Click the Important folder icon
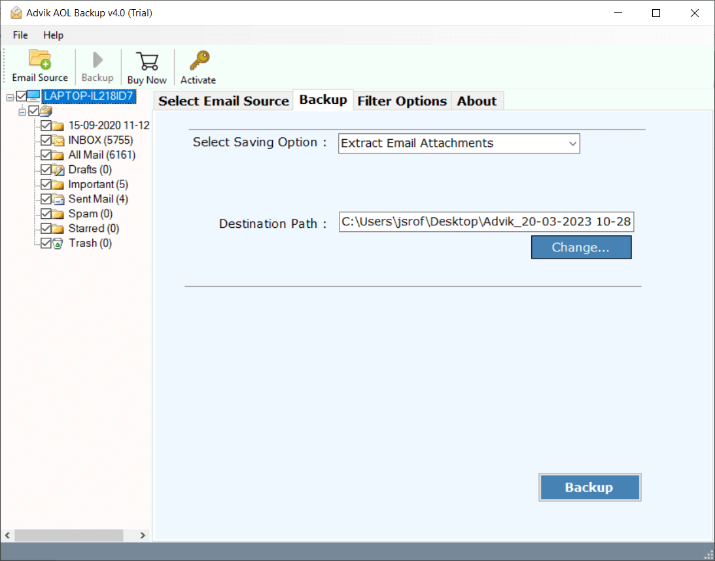Screen dimensions: 715x561 click(x=58, y=184)
